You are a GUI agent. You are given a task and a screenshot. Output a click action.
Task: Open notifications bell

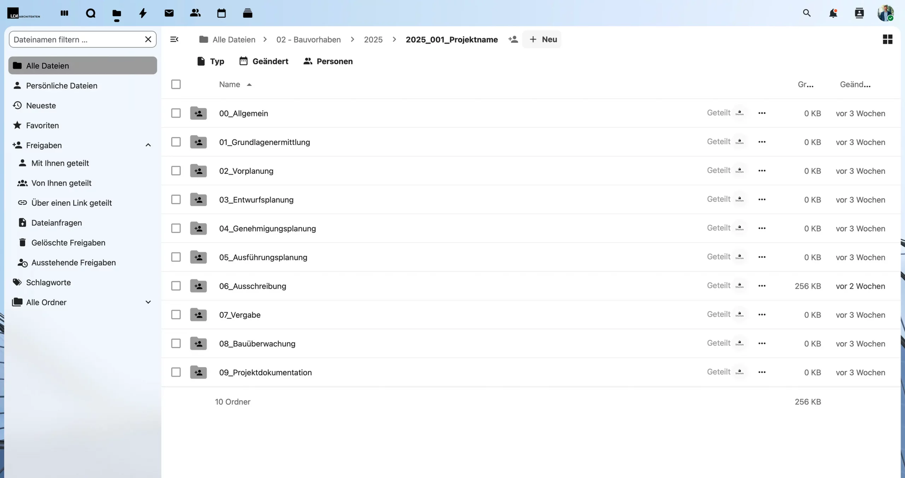pyautogui.click(x=834, y=13)
